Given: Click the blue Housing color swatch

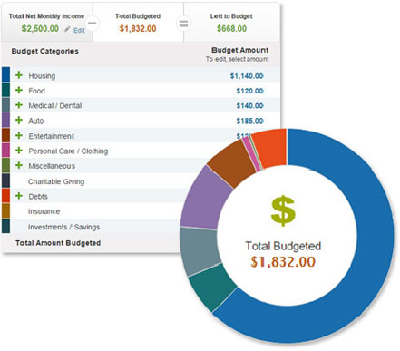Looking at the screenshot, I should 5,74.
